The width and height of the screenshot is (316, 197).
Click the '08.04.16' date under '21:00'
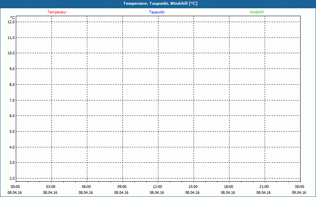263,193
